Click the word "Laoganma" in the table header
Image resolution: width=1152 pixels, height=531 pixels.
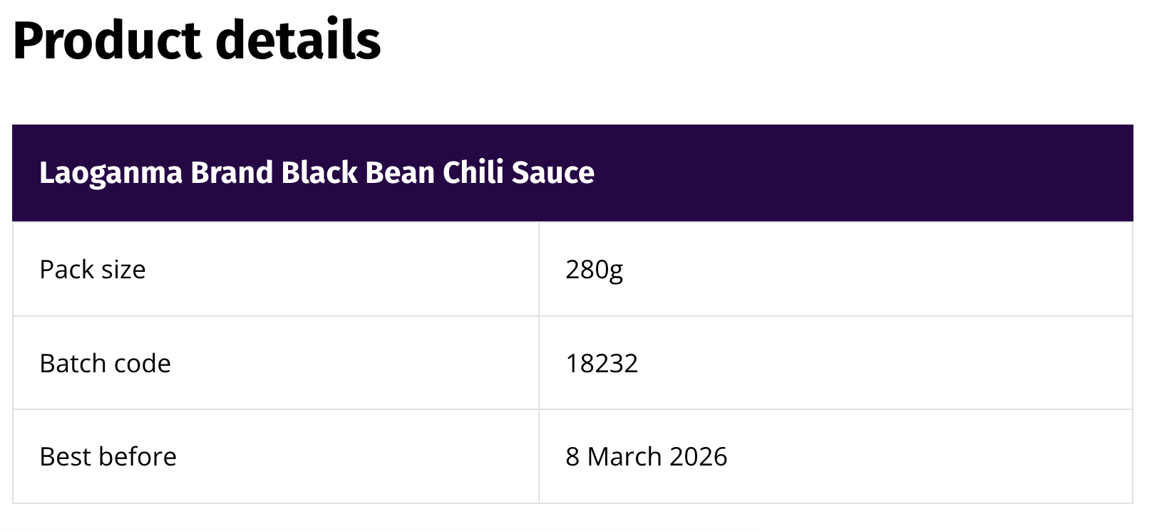point(110,174)
